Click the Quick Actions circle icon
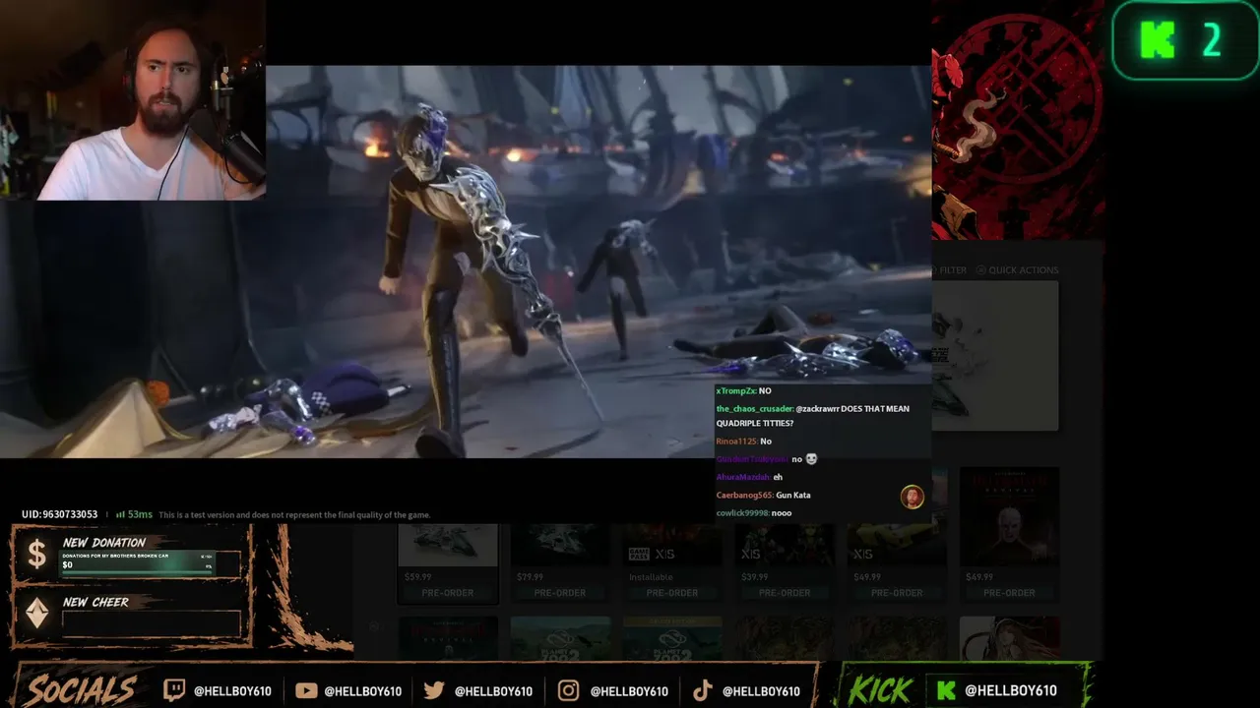This screenshot has height=708, width=1260. (x=980, y=270)
